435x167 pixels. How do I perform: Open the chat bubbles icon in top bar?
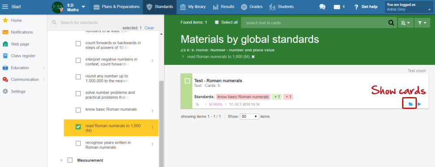pyautogui.click(x=322, y=7)
